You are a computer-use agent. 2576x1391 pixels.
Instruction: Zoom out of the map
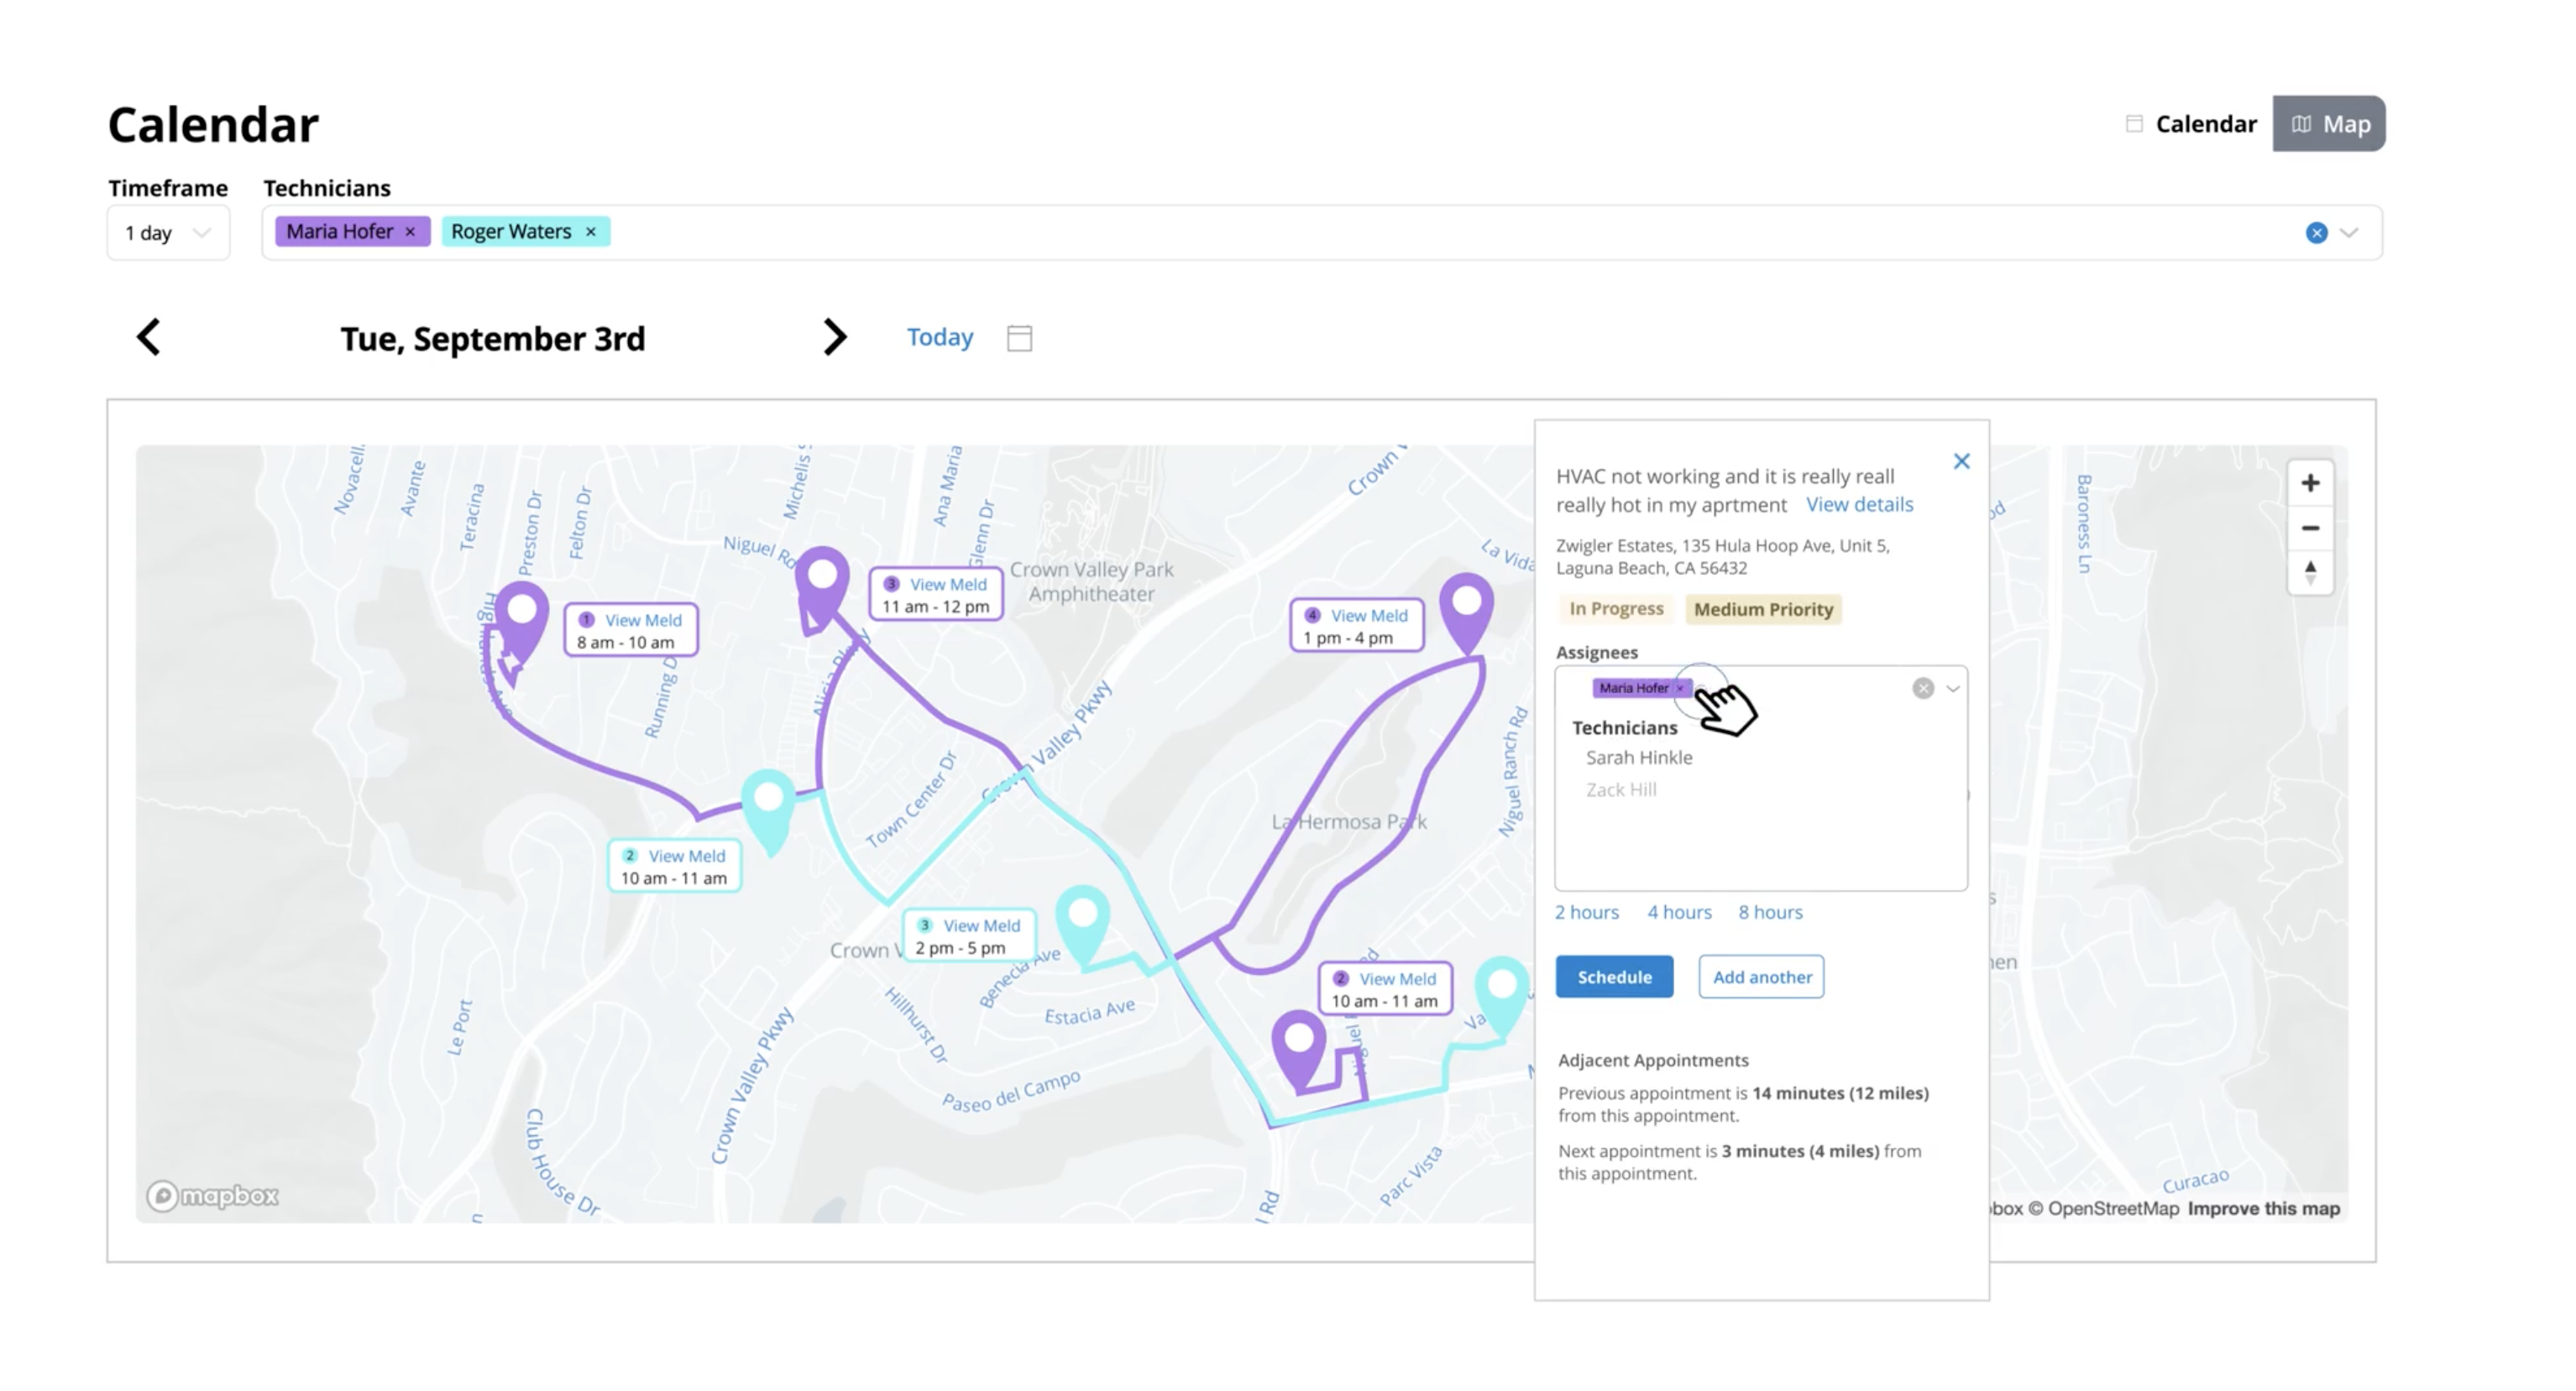pos(2309,528)
